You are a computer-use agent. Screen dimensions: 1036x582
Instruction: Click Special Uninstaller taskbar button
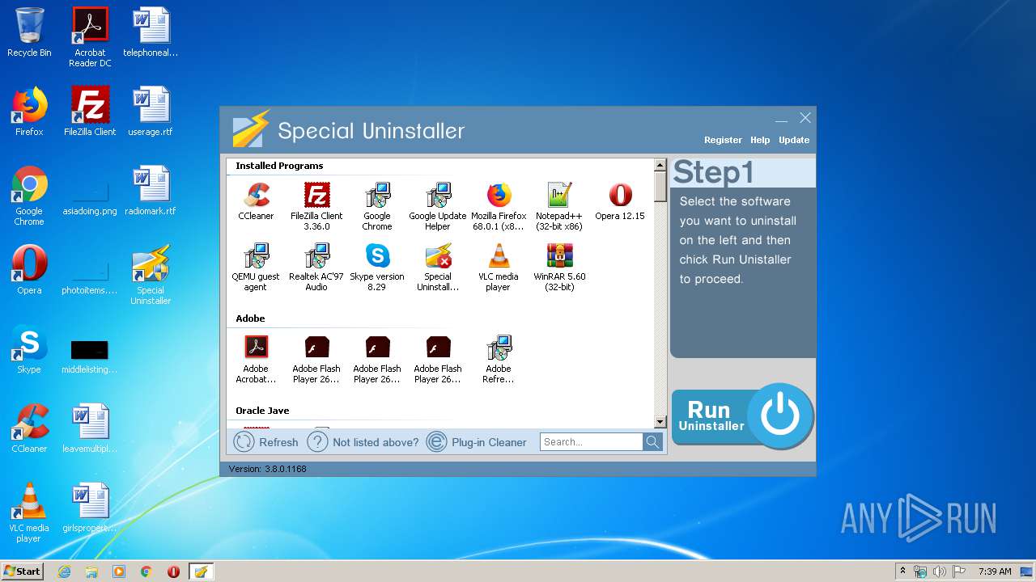click(x=201, y=571)
